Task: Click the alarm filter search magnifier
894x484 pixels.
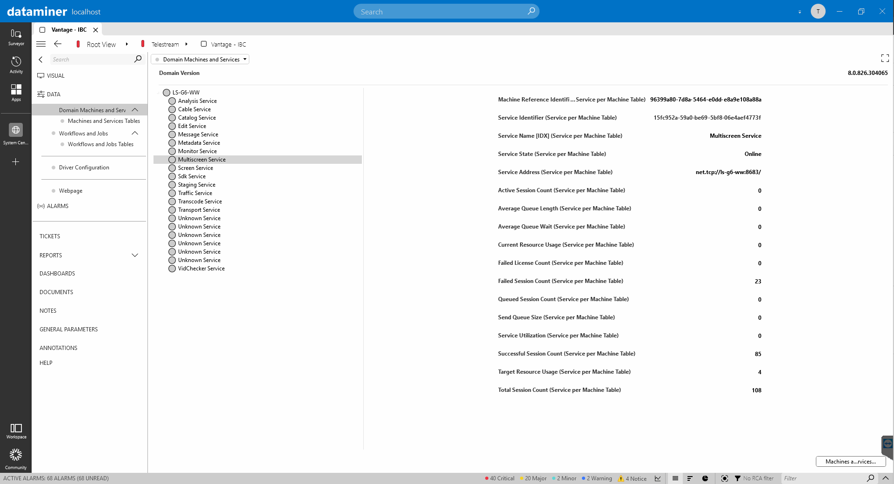Action: click(x=871, y=478)
